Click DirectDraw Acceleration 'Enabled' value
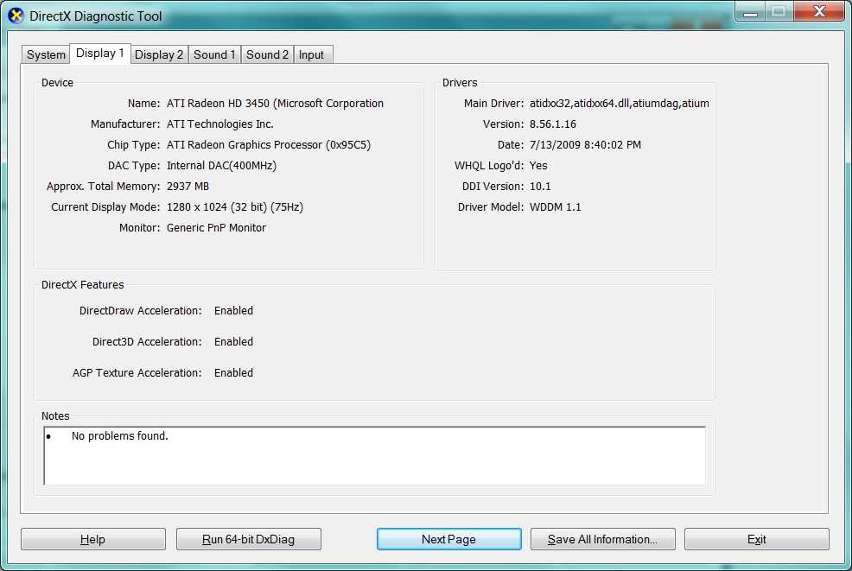Screen dimensions: 852x571 [x=233, y=310]
